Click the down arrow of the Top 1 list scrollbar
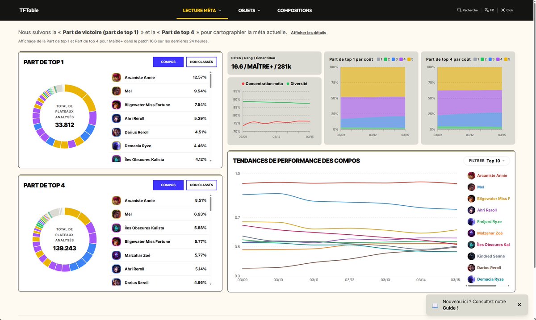Viewport: 536px width, 320px height. pyautogui.click(x=210, y=160)
